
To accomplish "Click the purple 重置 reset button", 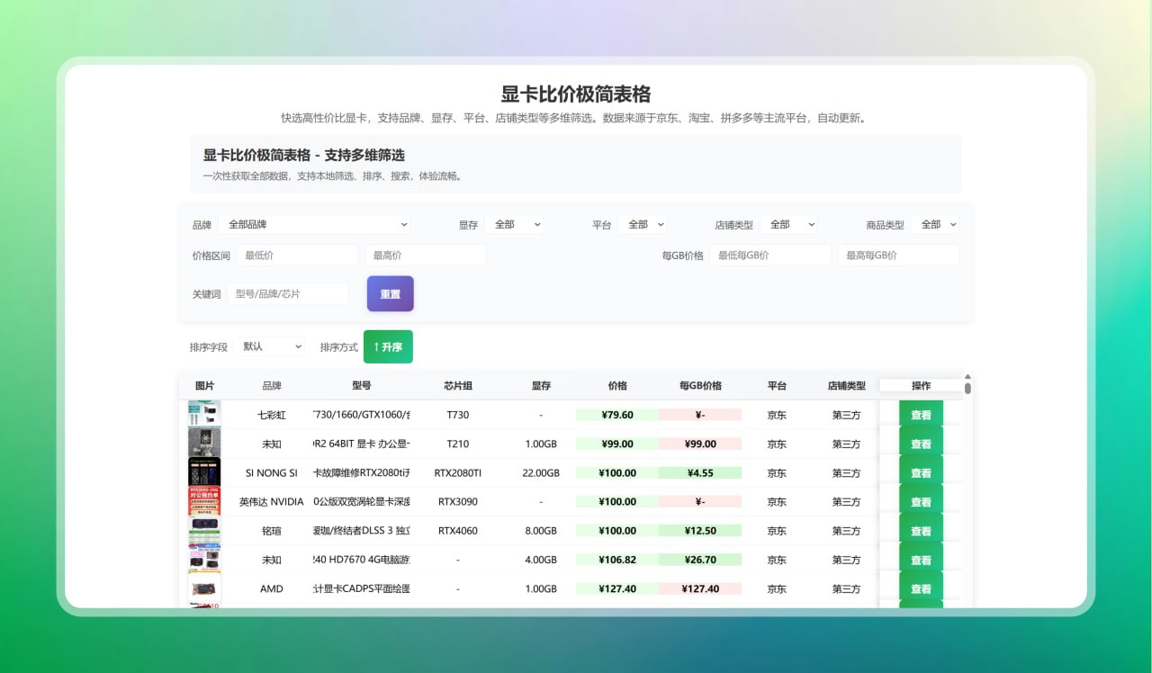I will (390, 292).
